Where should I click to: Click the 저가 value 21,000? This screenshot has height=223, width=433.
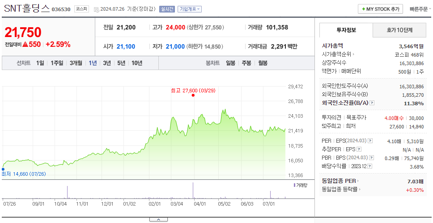pos(175,46)
